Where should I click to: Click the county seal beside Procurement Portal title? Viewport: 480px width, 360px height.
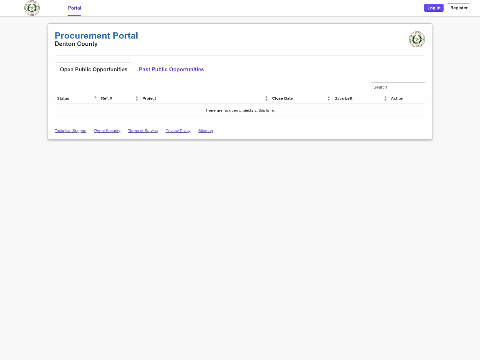click(417, 39)
